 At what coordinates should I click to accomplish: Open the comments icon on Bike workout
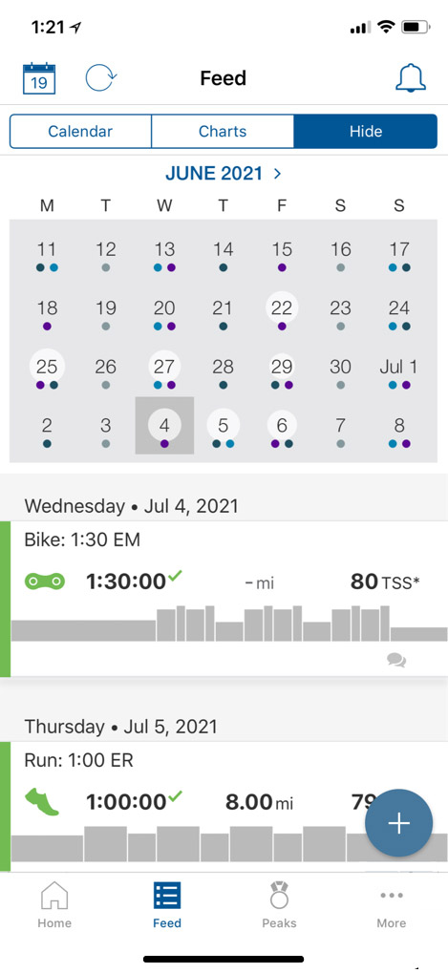click(396, 660)
